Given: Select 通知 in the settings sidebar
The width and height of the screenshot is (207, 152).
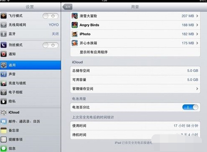Looking at the screenshot, I should pos(30,54).
